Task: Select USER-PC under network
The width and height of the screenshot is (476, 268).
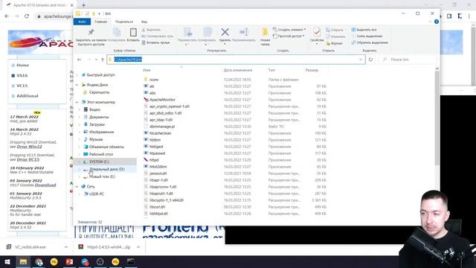Action: point(96,194)
